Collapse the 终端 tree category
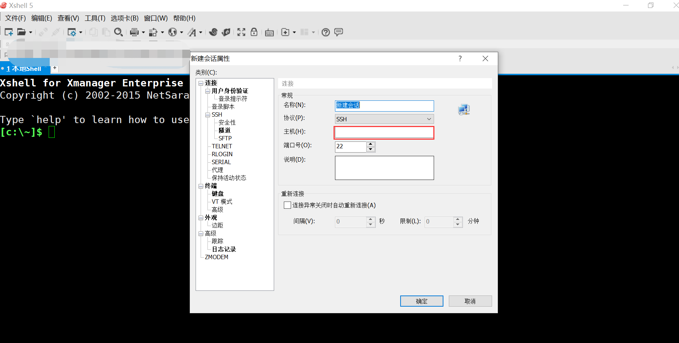The height and width of the screenshot is (343, 679). tap(201, 186)
